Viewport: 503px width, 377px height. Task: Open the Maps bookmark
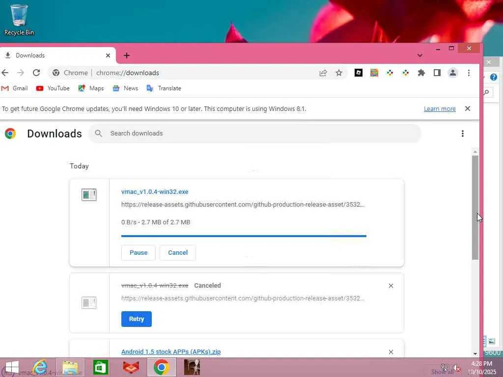(91, 88)
